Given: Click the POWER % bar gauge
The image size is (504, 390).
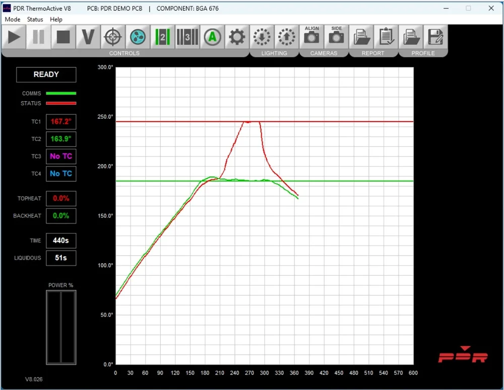Looking at the screenshot, I should (61, 328).
